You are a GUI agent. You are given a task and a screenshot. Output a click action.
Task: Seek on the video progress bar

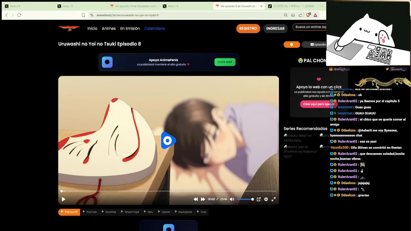[168, 191]
